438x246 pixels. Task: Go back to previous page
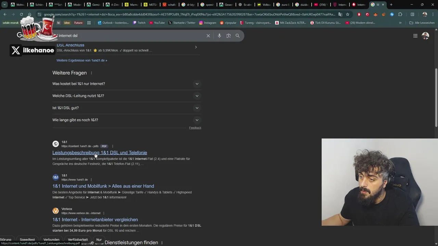click(5, 14)
